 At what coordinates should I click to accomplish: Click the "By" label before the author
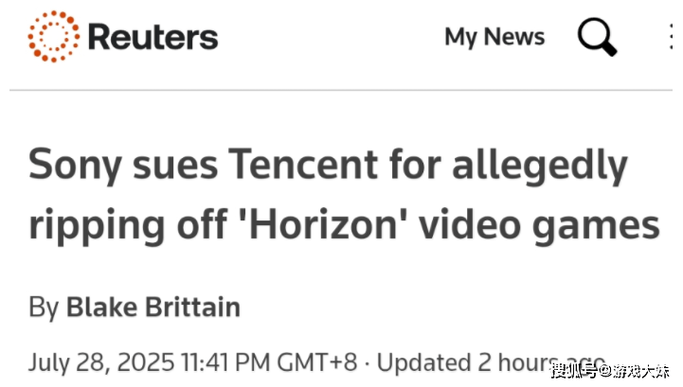tap(44, 307)
